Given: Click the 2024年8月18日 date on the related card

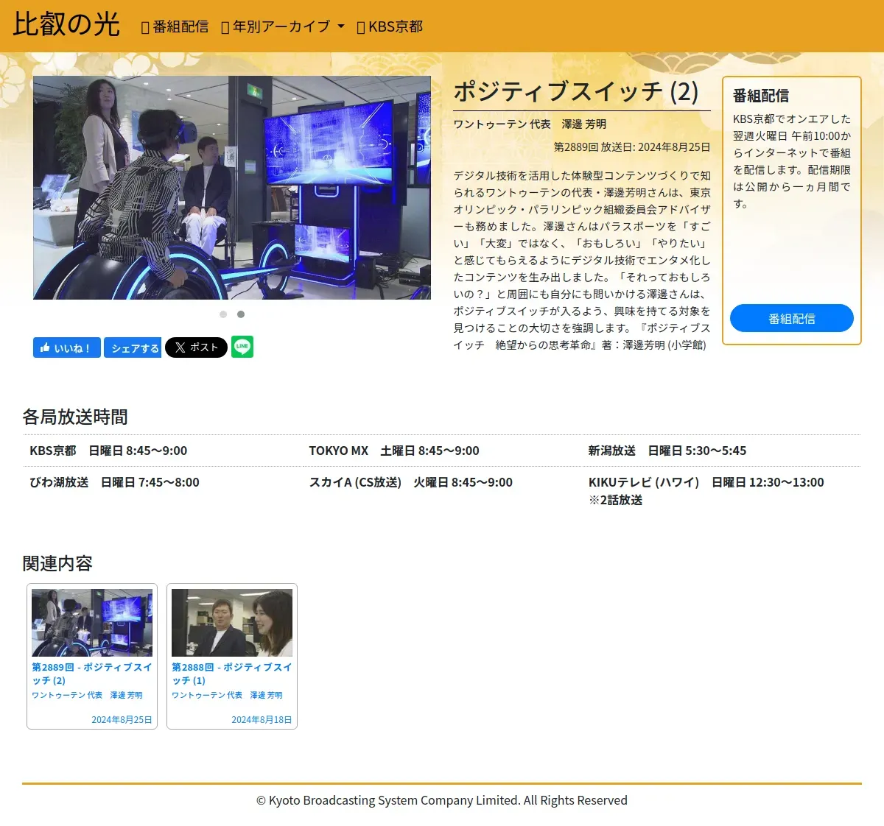Looking at the screenshot, I should [x=262, y=720].
